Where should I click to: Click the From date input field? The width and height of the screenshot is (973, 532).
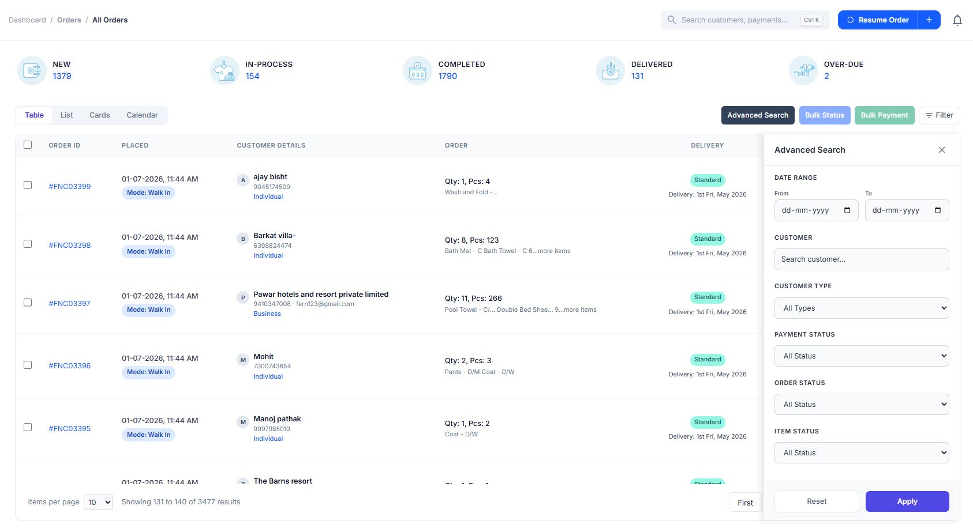(816, 210)
